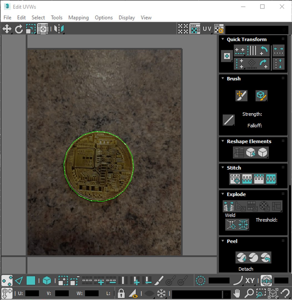Open texture checker pattern options icon
292x300 pixels.
(x=183, y=29)
